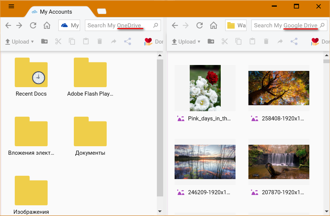Click the OneDrive pane scrollbar up arrow
The image size is (330, 216).
point(160,56)
